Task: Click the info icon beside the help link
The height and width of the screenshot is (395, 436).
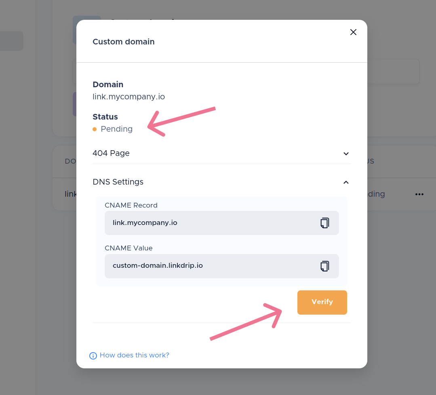Action: [x=93, y=356]
